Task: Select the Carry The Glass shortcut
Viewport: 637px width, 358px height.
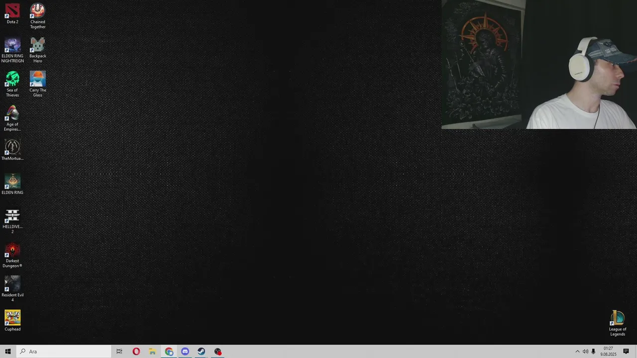Action: [x=38, y=85]
